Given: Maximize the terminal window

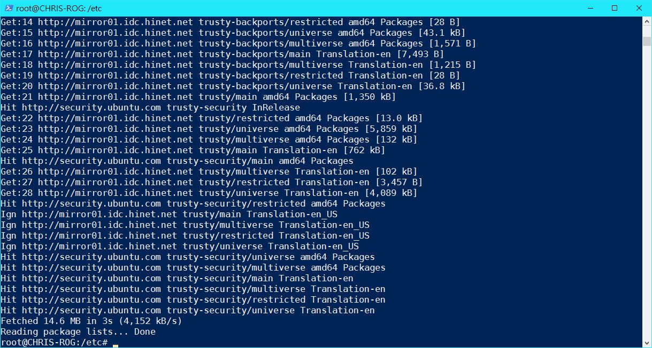Looking at the screenshot, I should (x=615, y=8).
